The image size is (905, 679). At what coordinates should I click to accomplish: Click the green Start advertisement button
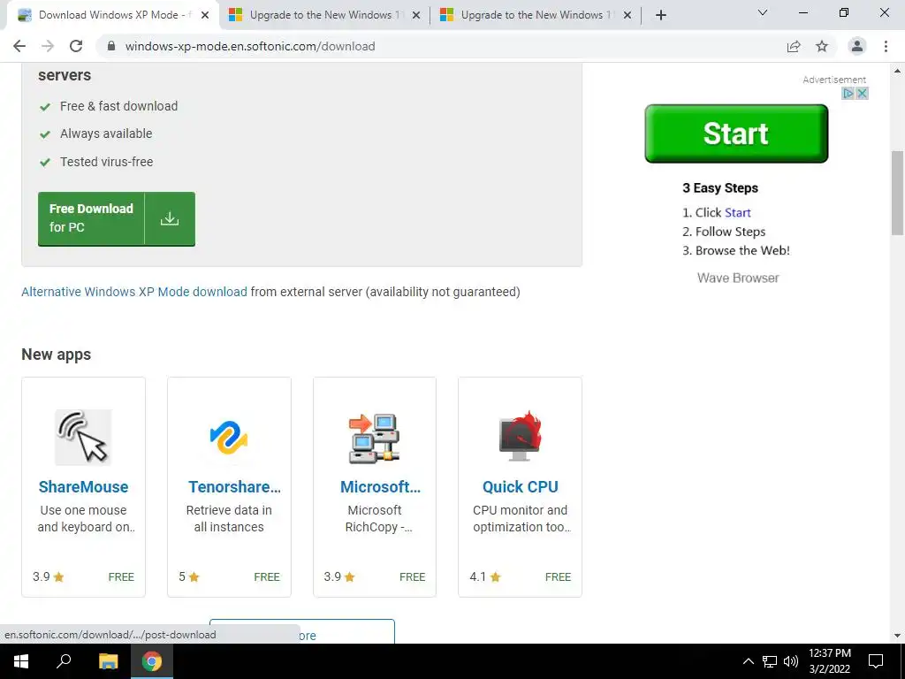[x=736, y=134]
